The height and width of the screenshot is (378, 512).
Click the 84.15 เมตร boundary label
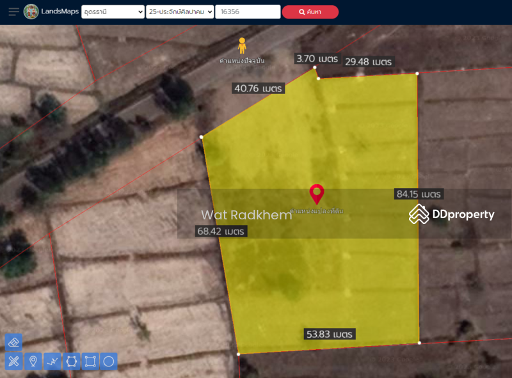point(419,194)
